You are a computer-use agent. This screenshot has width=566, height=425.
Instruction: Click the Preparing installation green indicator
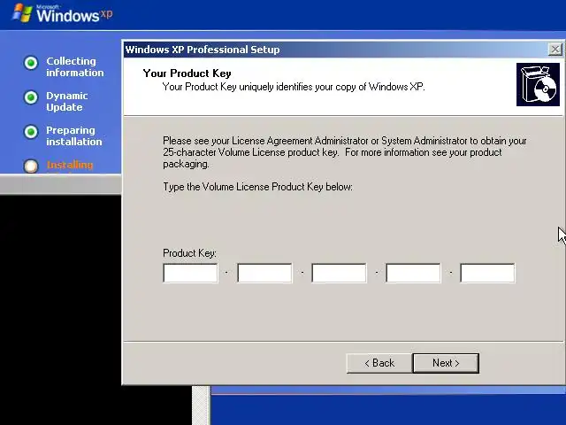pyautogui.click(x=31, y=132)
